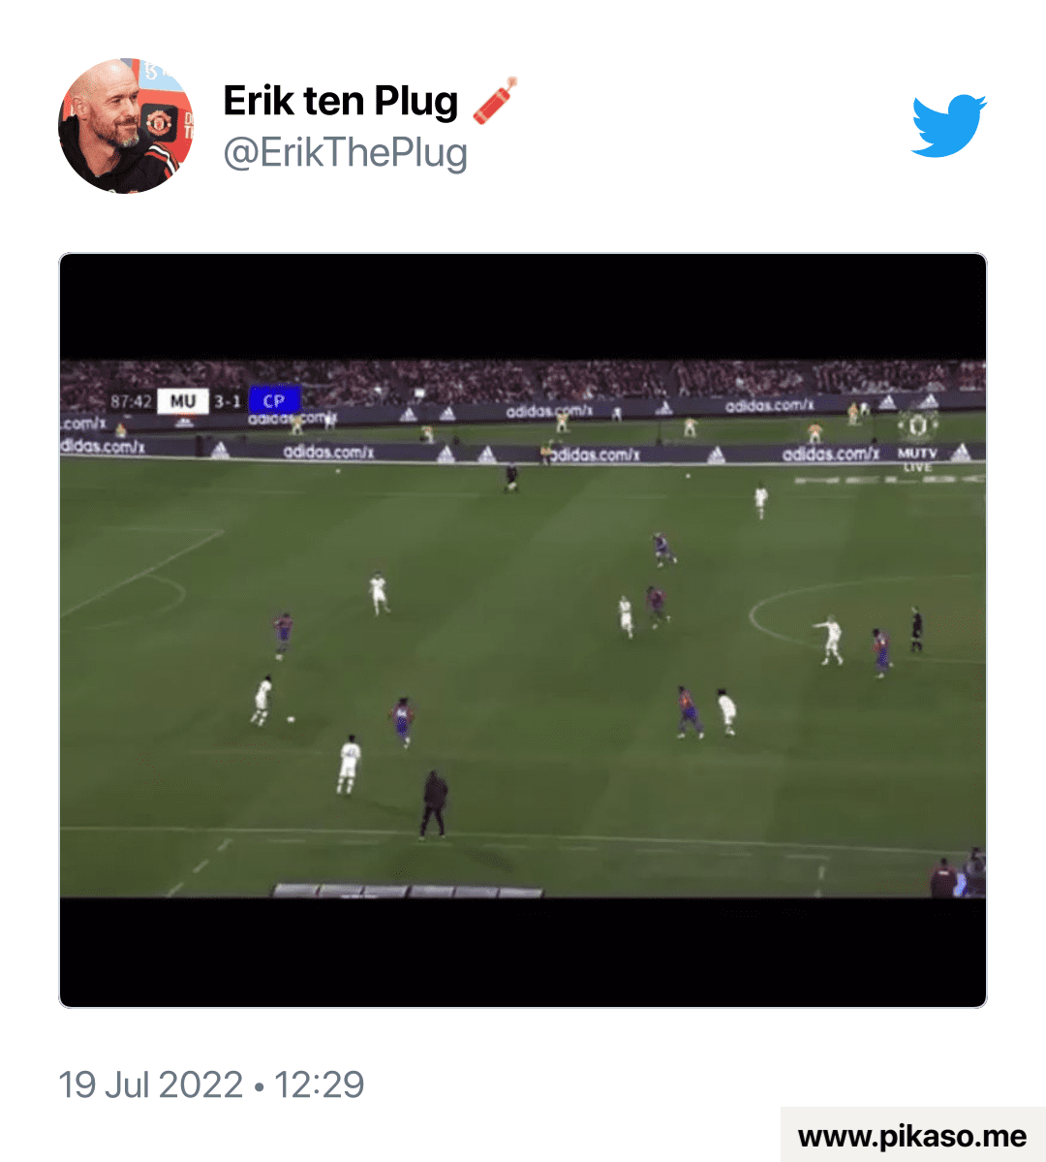Open the @ErikThePlug handle link
Image resolution: width=1046 pixels, height=1162 pixels.
[x=345, y=153]
